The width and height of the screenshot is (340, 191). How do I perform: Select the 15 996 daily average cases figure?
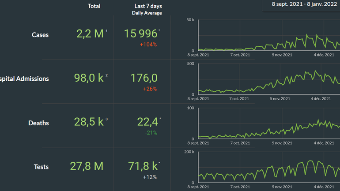(x=141, y=34)
